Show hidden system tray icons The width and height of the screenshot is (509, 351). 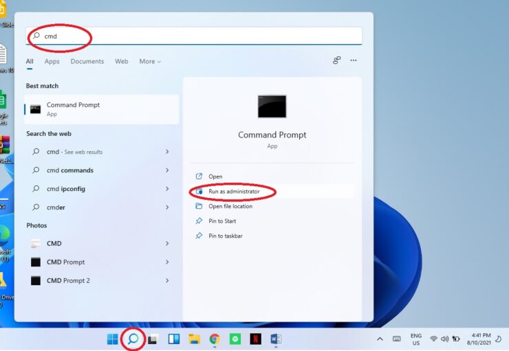click(380, 339)
